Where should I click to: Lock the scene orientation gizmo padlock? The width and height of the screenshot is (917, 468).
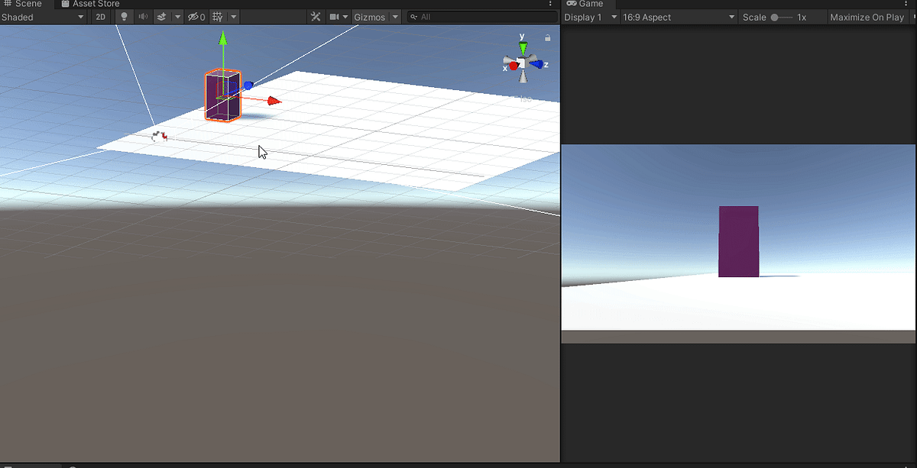pos(547,37)
